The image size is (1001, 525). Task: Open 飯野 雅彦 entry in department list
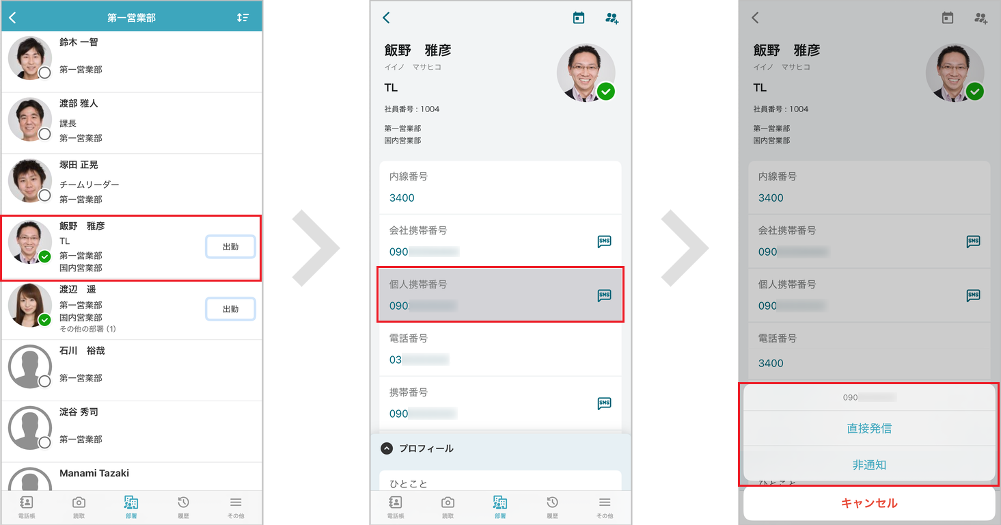(131, 247)
